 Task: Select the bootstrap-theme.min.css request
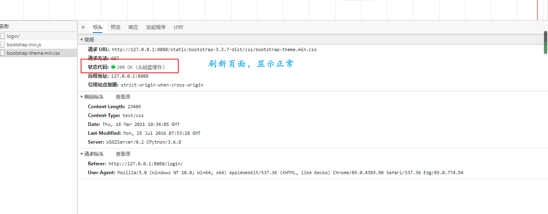[x=38, y=53]
